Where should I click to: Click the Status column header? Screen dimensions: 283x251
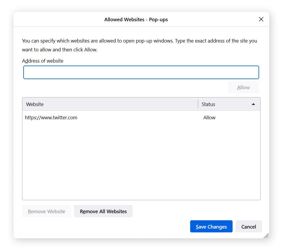[x=208, y=104]
